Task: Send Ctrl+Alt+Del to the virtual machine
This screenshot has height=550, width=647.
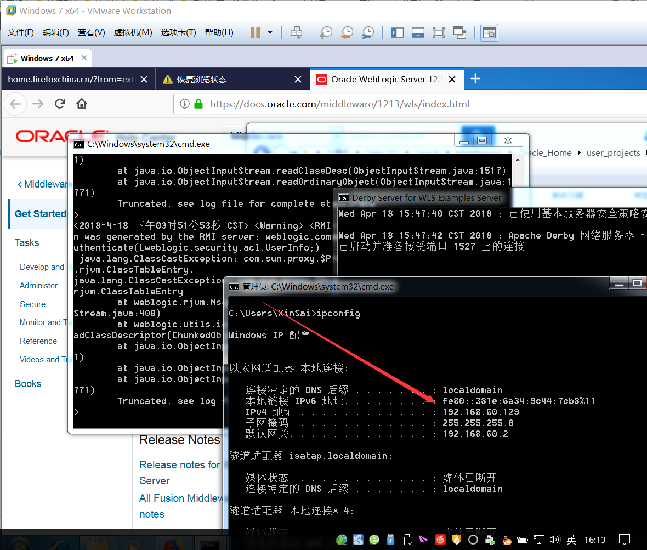Action: point(296,32)
